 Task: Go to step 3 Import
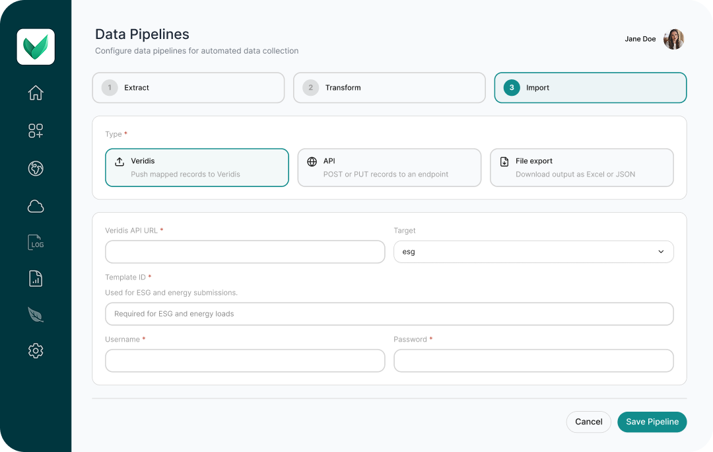(x=590, y=88)
